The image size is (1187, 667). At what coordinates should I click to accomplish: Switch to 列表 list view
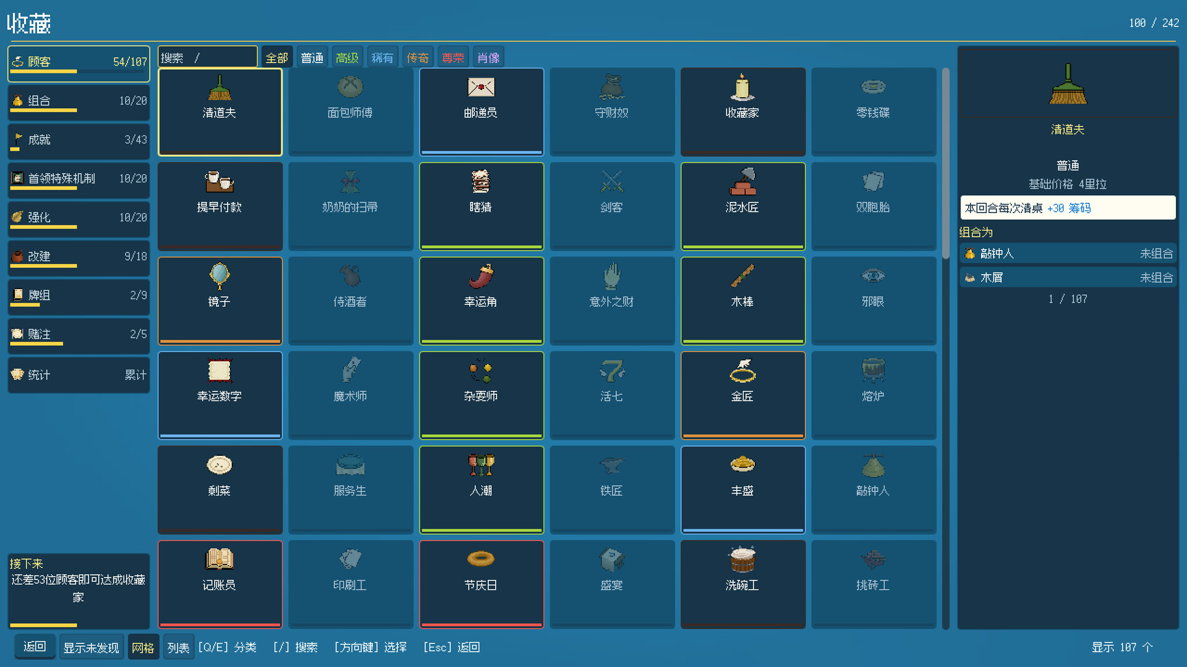[179, 647]
